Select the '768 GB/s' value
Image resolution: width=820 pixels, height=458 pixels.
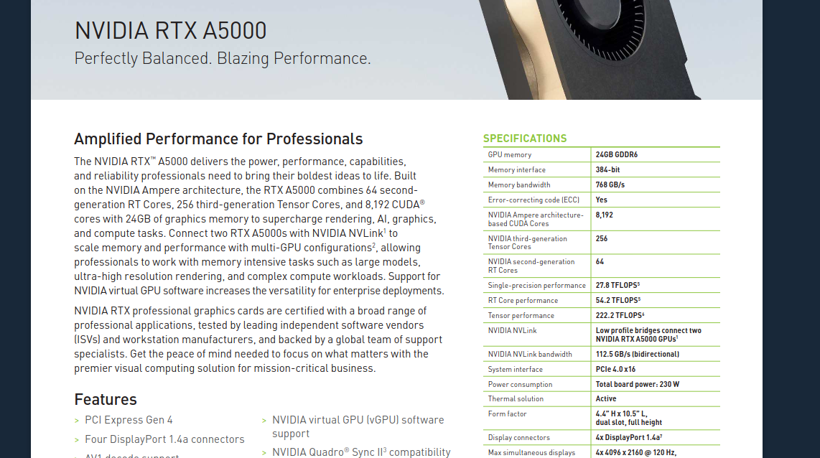pos(610,185)
